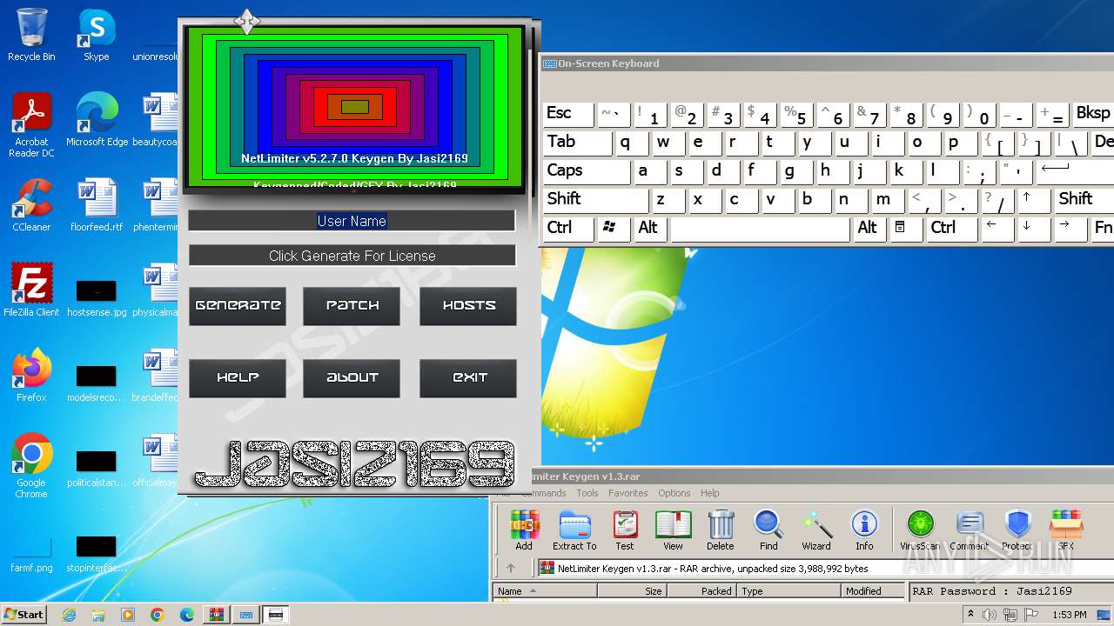Image resolution: width=1114 pixels, height=626 pixels.
Task: Click Protect shield icon in WinRAR
Action: [x=1017, y=530]
